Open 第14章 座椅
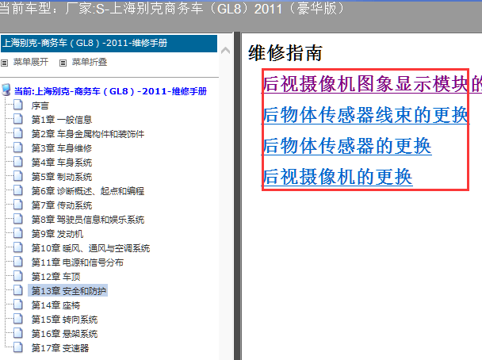This screenshot has height=360, width=482. coord(55,305)
